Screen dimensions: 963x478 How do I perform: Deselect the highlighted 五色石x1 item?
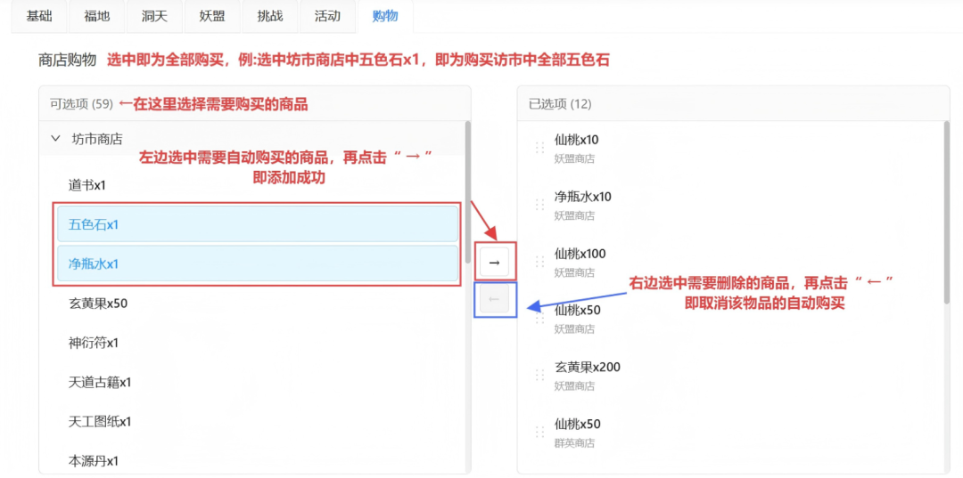(x=257, y=224)
